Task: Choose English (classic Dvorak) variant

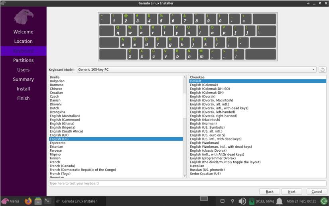Action: [258, 151]
